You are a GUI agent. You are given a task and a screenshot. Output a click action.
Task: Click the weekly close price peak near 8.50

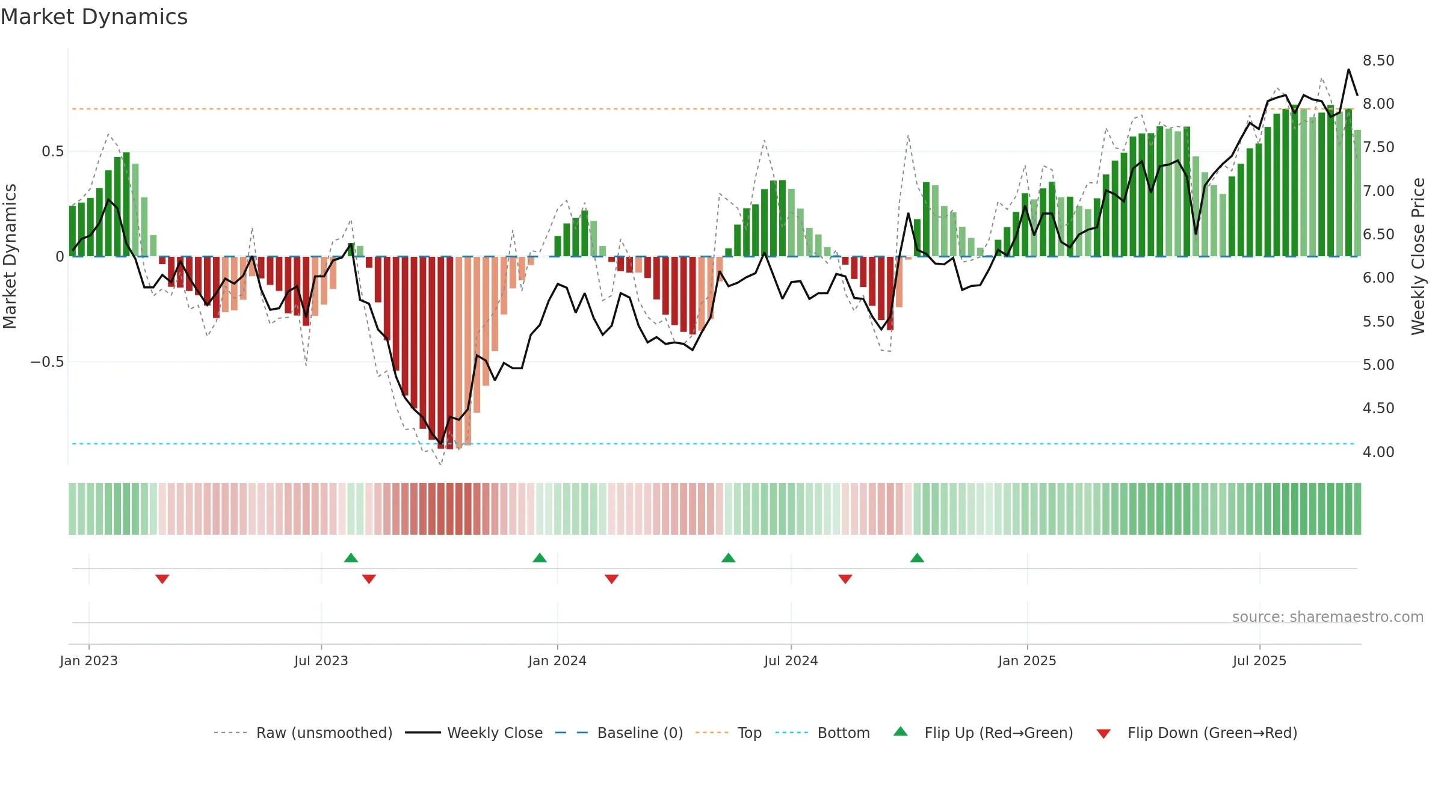pos(1348,70)
